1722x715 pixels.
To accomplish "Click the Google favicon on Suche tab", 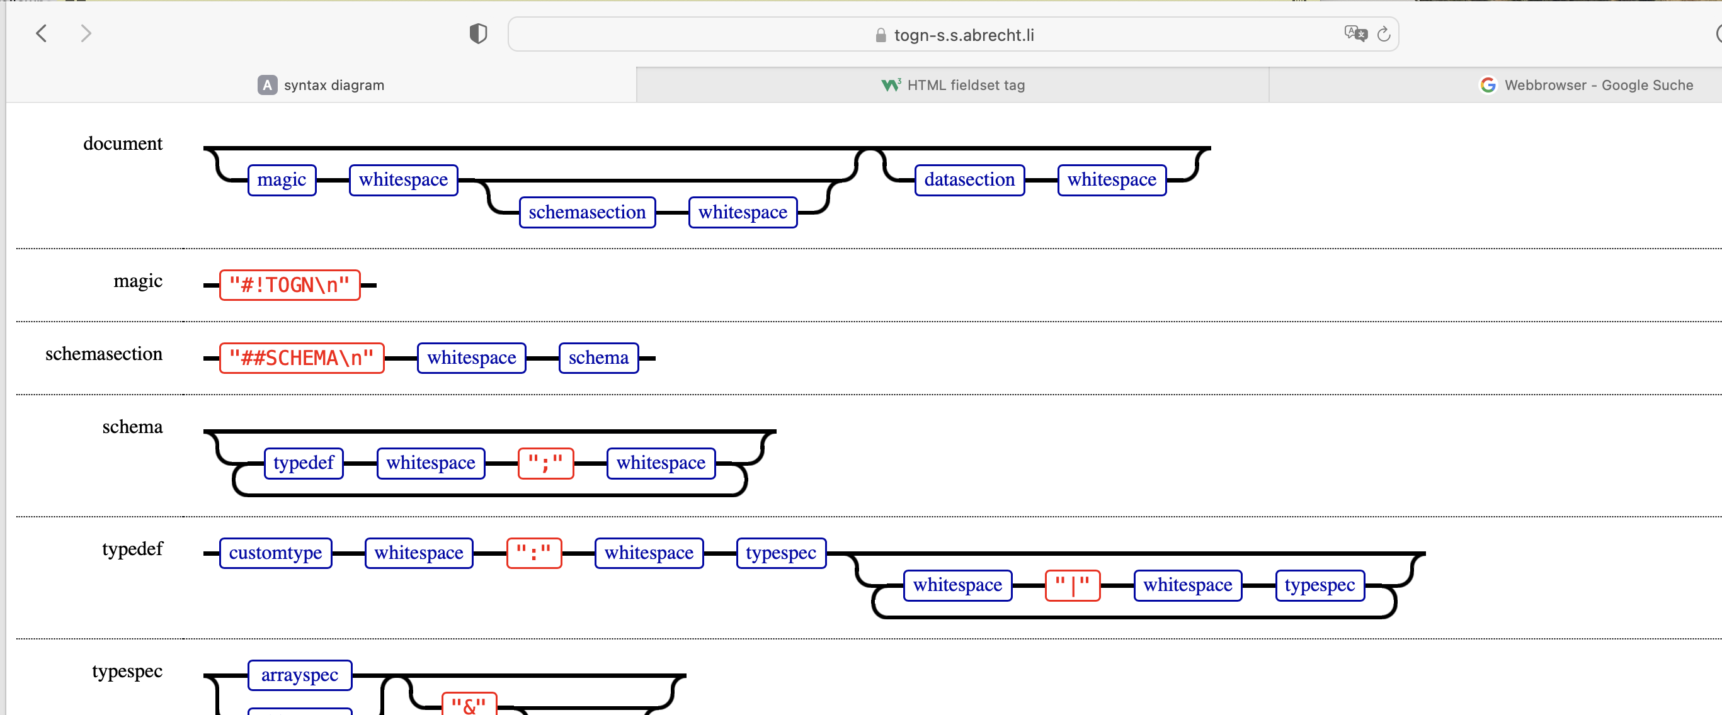I will [x=1487, y=85].
